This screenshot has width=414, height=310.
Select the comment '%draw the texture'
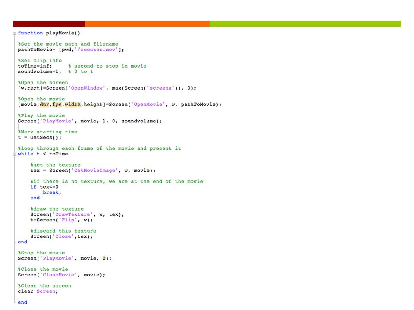tap(57, 209)
